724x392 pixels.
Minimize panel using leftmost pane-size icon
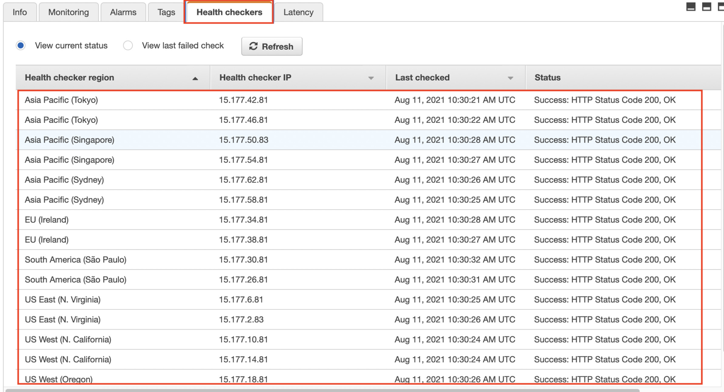pos(691,7)
